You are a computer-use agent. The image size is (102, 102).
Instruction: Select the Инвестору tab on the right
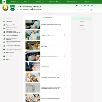point(82,29)
